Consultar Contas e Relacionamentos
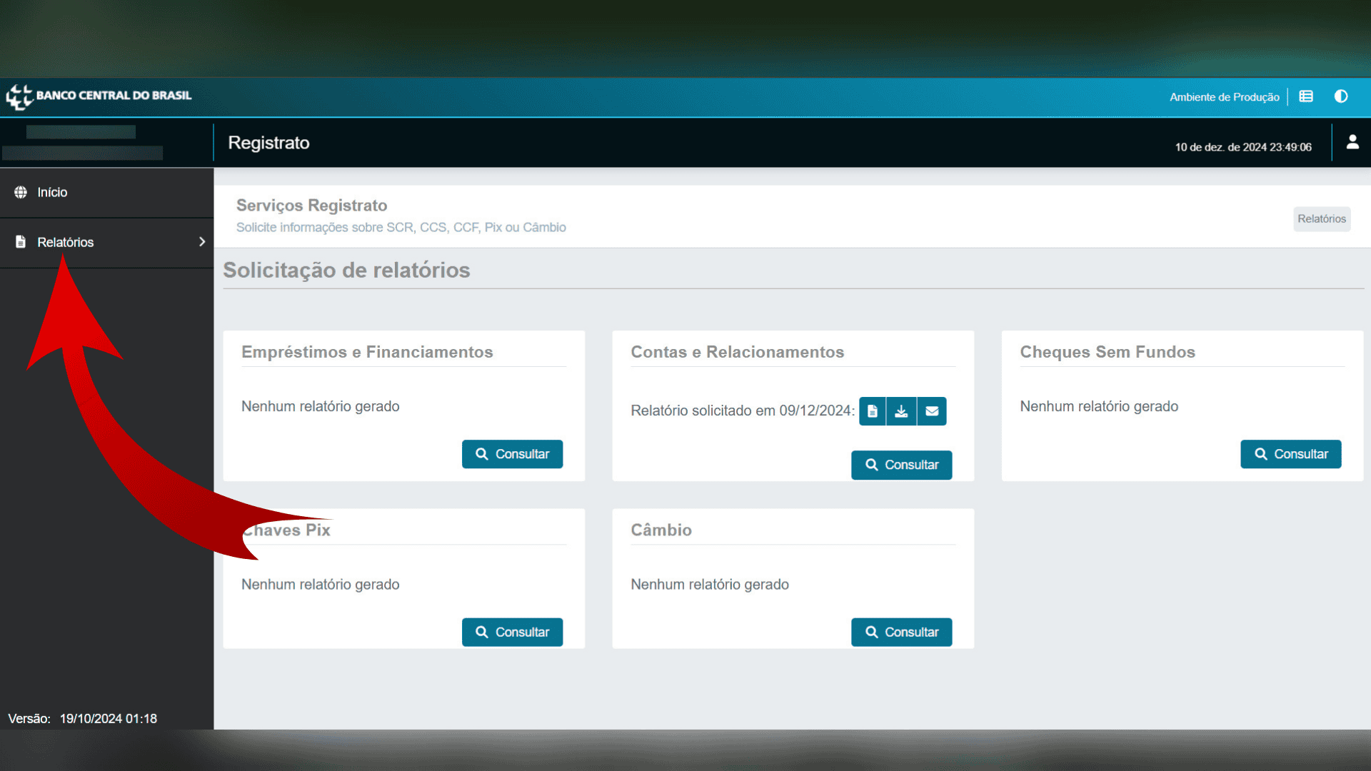1371x771 pixels. [901, 465]
